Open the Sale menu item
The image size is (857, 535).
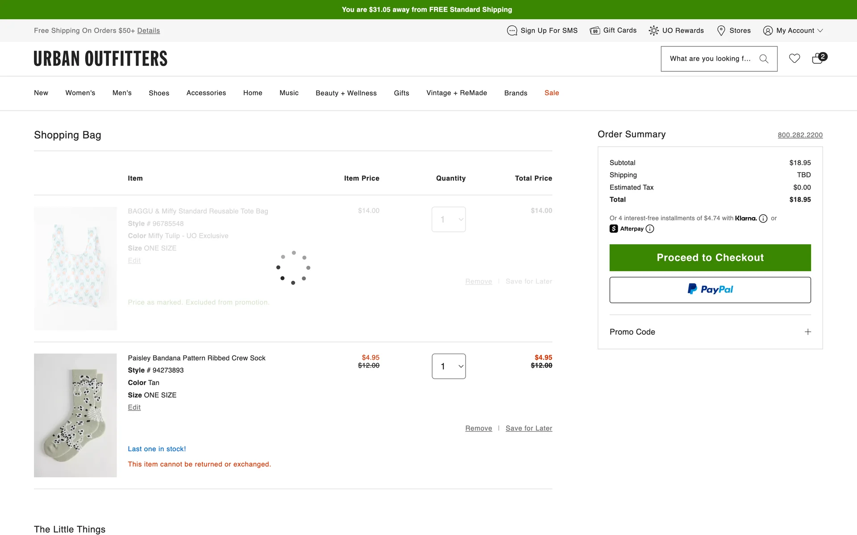[551, 93]
